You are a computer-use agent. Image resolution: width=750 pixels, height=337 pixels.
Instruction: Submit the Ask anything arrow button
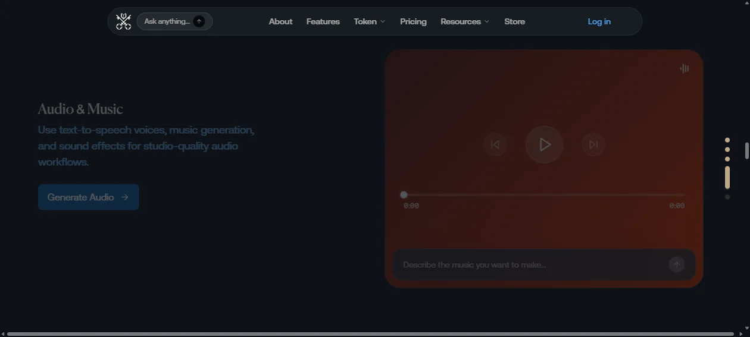[x=199, y=21]
